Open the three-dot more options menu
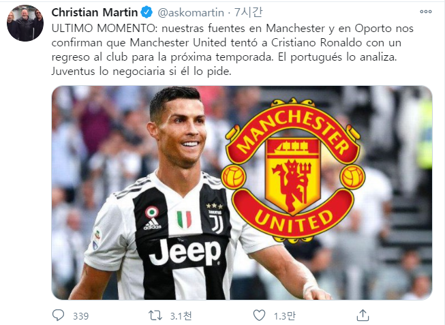Screen dimensions: 445x325 (x=426, y=12)
